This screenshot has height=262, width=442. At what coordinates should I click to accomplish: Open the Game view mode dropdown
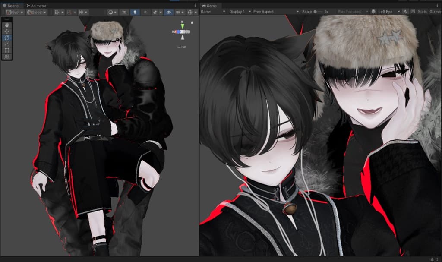click(213, 12)
